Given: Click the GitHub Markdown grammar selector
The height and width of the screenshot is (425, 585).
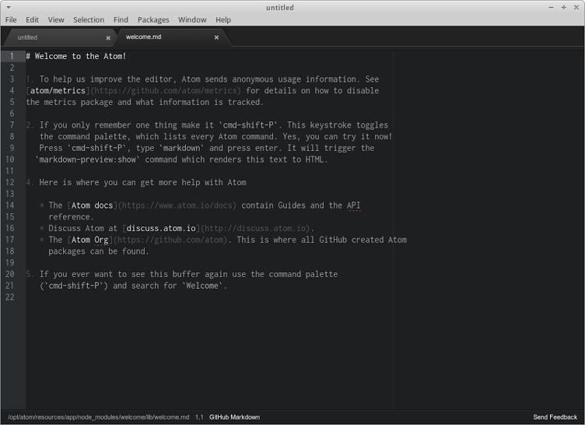Looking at the screenshot, I should pos(234,417).
